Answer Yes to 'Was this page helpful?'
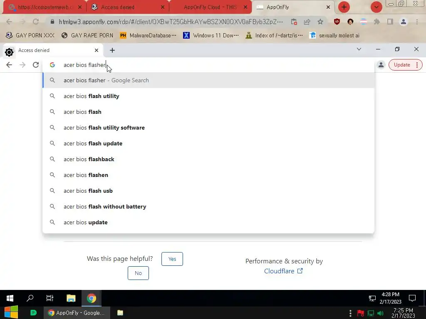 pos(172,259)
